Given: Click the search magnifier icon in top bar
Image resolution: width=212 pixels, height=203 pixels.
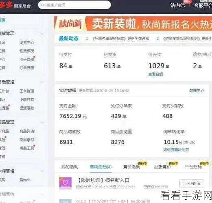Looking at the screenshot, I should tap(42, 5).
